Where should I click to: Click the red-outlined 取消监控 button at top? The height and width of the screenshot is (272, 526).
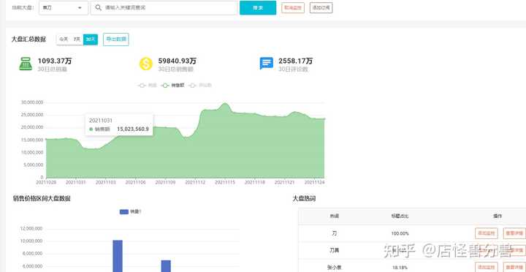pyautogui.click(x=293, y=8)
